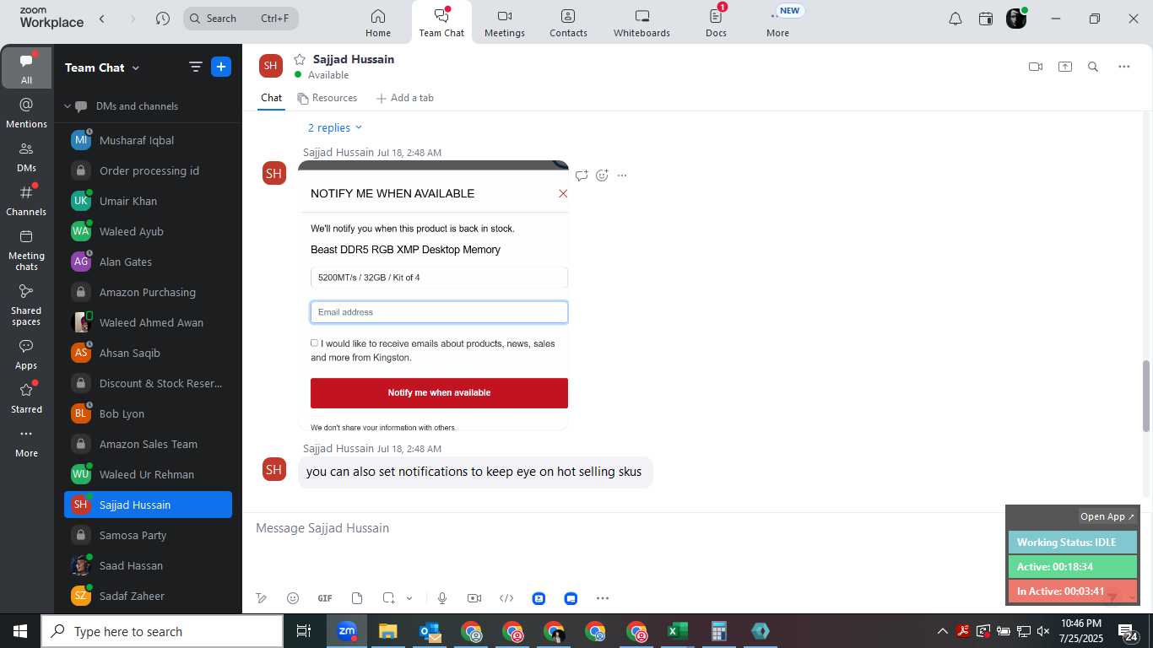Expand the 2 replies thread
The image size is (1153, 648).
pos(334,127)
